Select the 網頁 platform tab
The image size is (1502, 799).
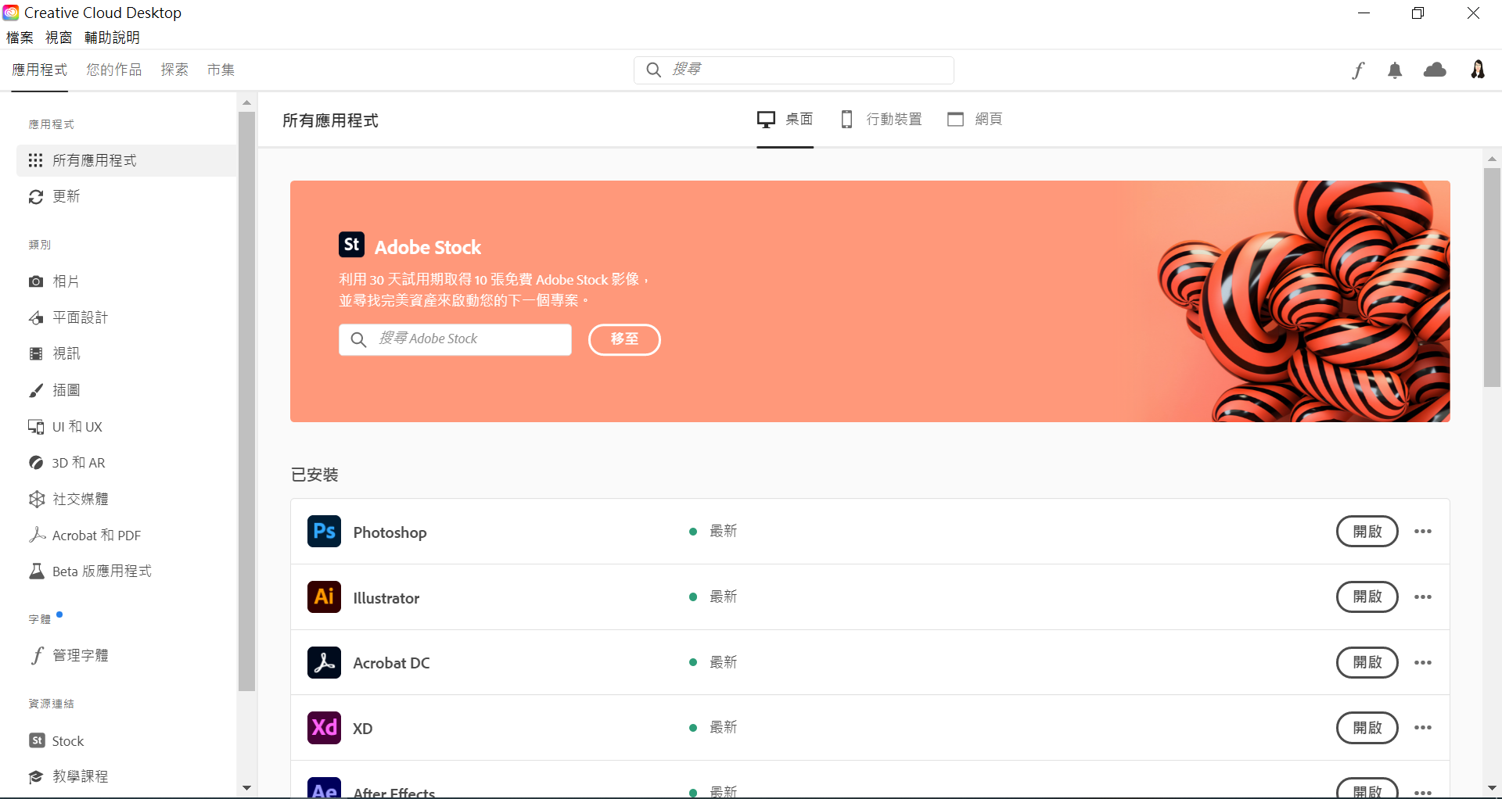(x=975, y=119)
